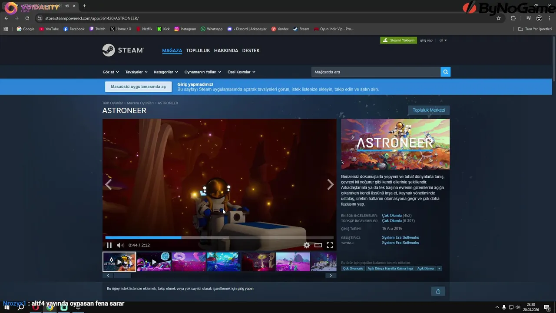This screenshot has width=556, height=313.
Task: Mute the trailer volume
Action: click(120, 245)
